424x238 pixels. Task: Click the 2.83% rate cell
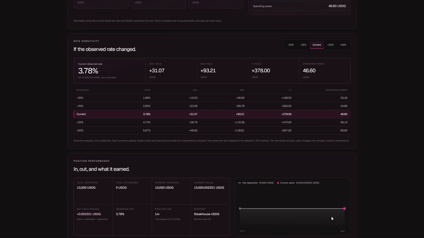147,106
